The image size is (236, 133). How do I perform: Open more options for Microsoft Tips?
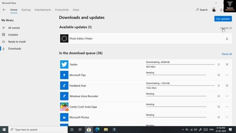click(227, 75)
